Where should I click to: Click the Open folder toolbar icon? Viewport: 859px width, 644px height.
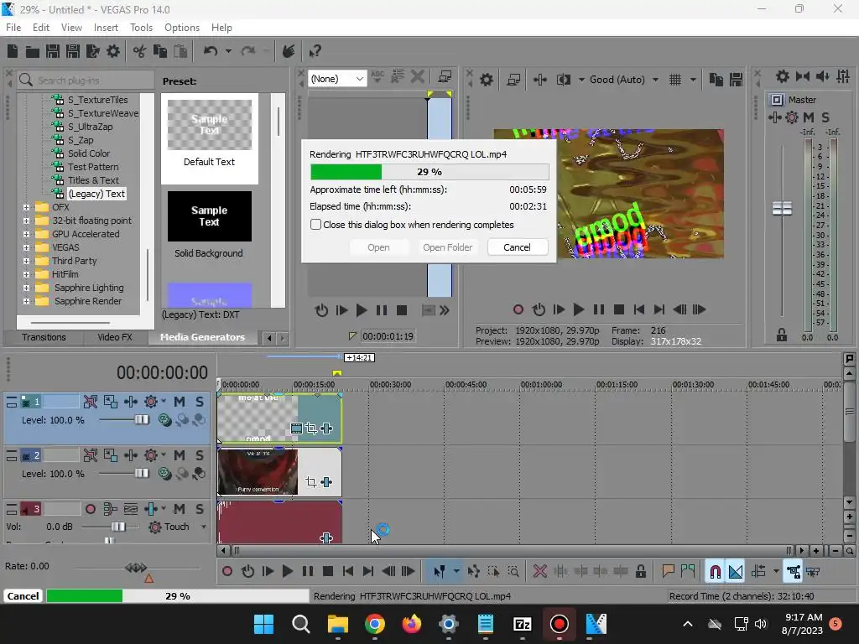pos(33,51)
